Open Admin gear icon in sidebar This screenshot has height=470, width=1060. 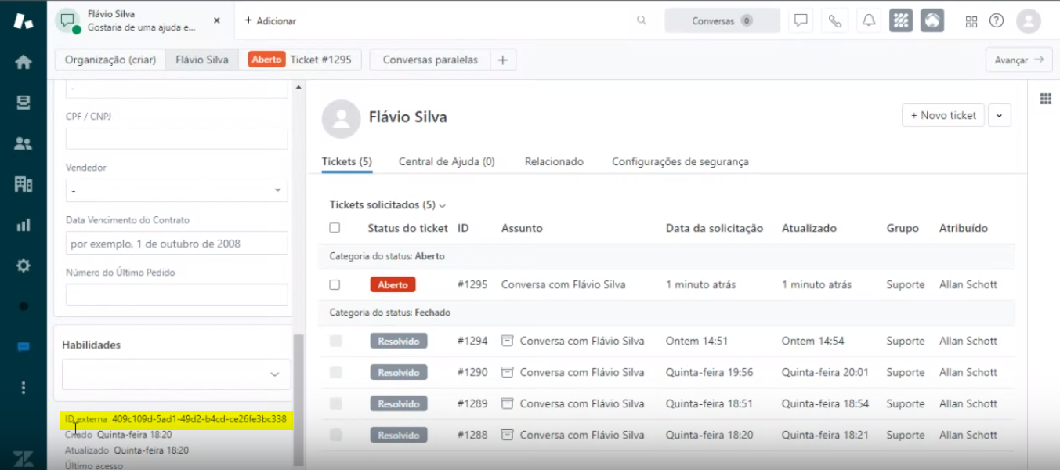coord(23,266)
